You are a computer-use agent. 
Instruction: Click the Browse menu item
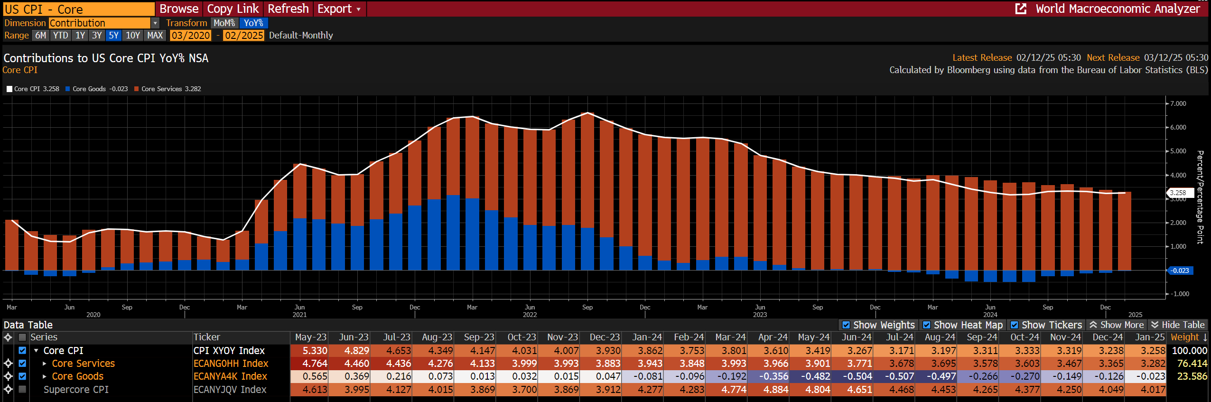click(x=179, y=9)
